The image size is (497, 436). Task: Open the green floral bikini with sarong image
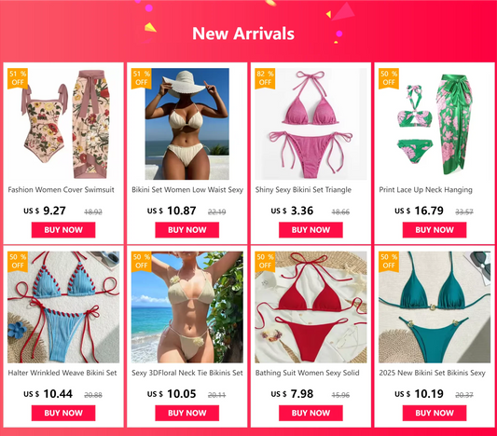(x=435, y=124)
